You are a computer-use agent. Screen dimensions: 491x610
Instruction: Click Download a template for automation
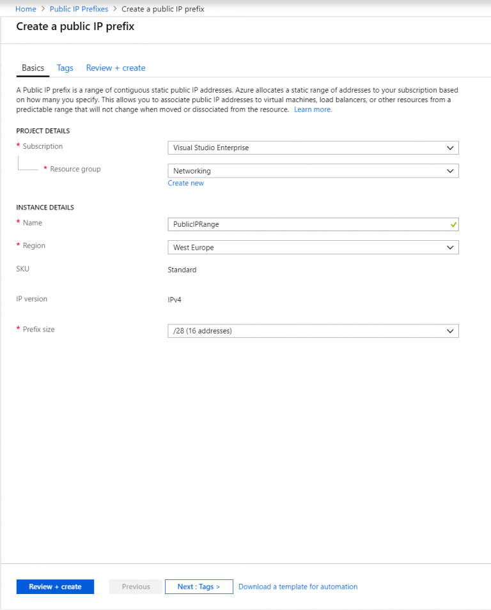point(298,586)
